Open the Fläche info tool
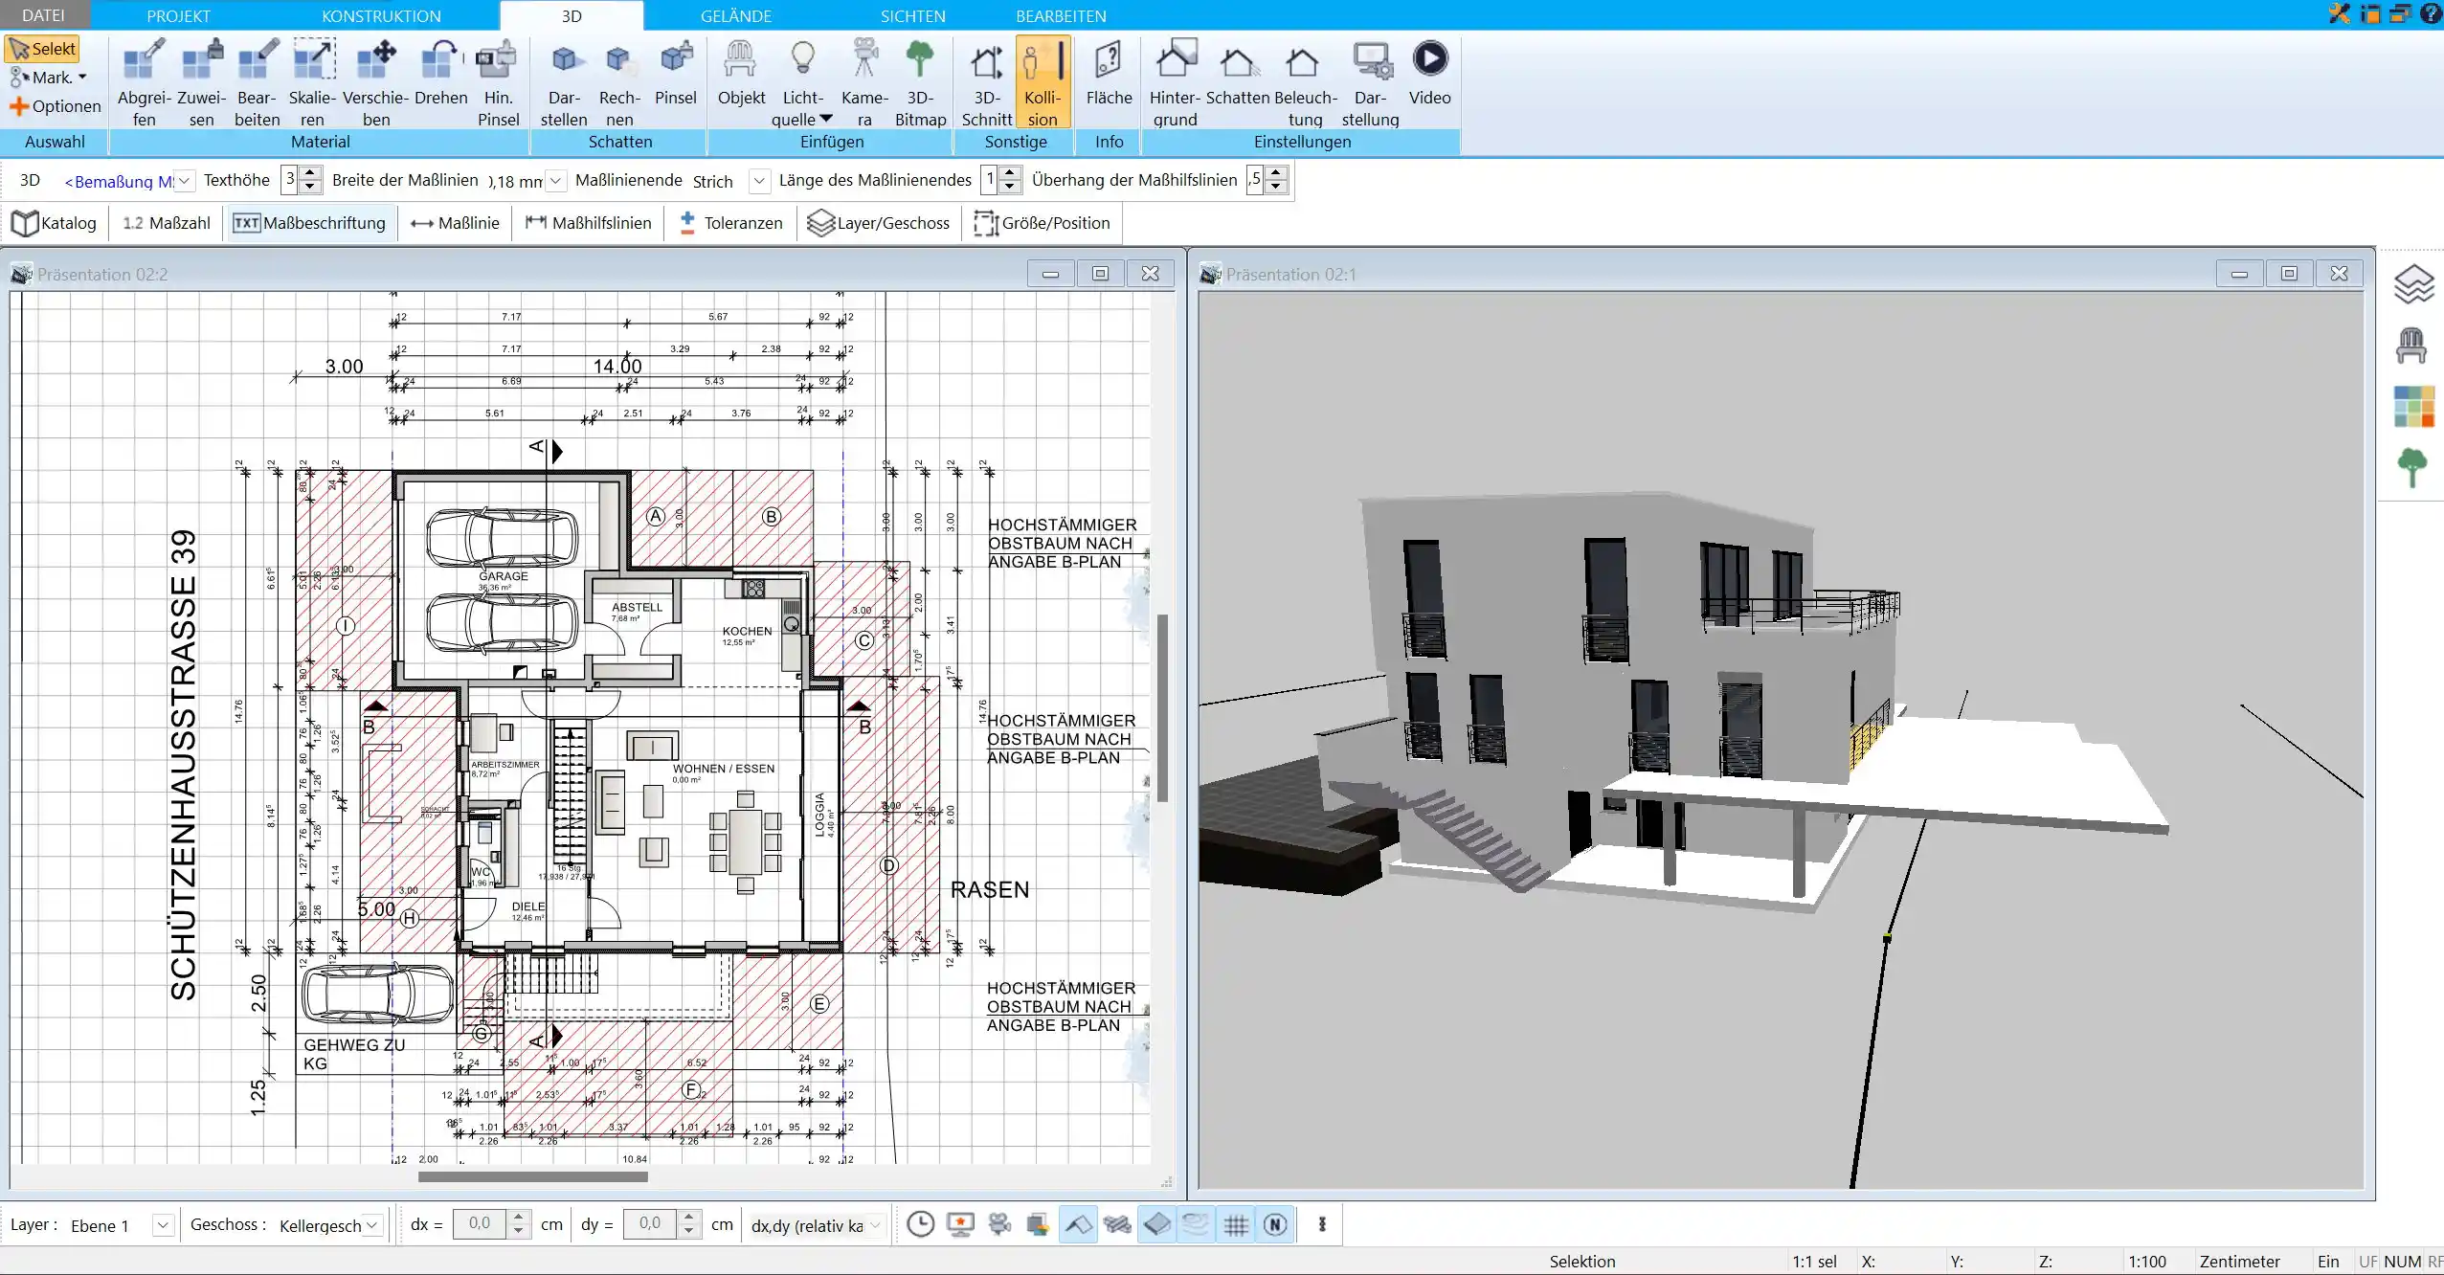The height and width of the screenshot is (1275, 2444). [1109, 74]
